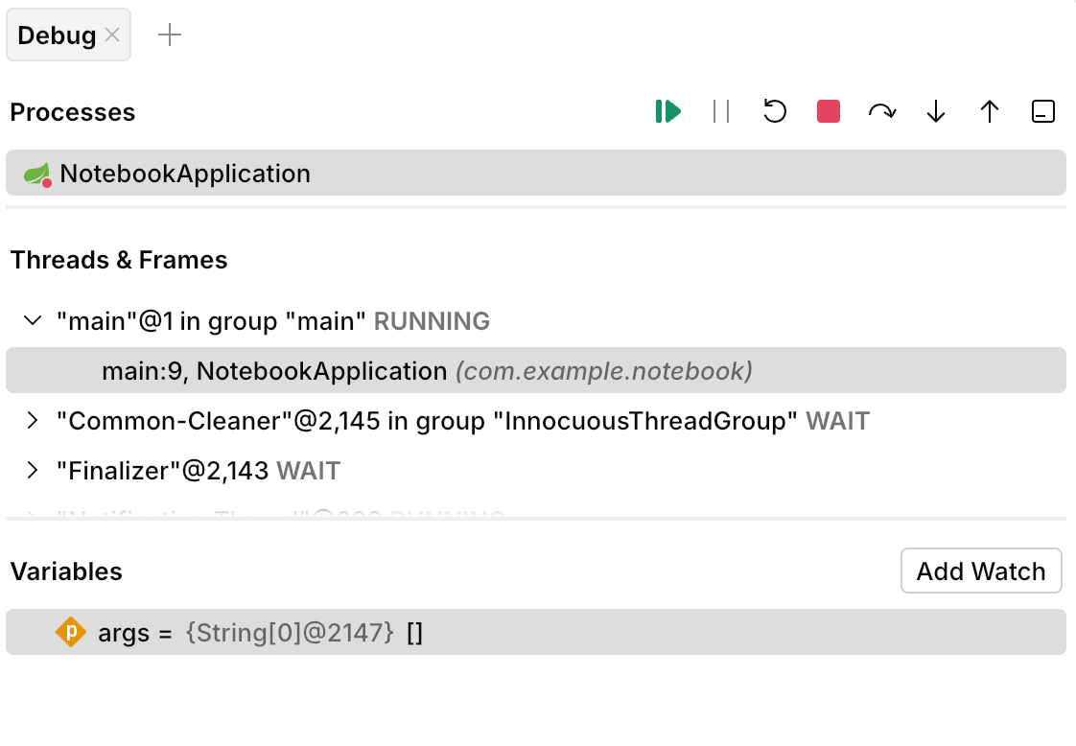Expand the Common-Cleaner thread
Image resolution: width=1076 pixels, height=746 pixels.
coord(33,420)
